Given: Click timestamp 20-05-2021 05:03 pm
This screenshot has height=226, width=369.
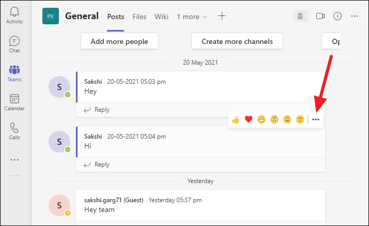Looking at the screenshot, I should tap(136, 82).
